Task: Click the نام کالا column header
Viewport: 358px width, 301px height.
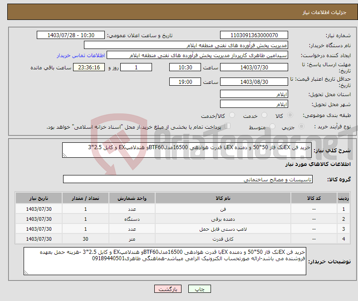Action: coord(223,198)
